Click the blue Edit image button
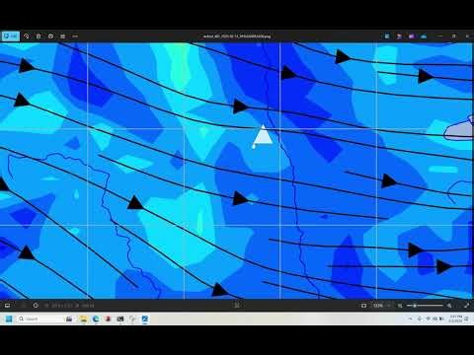The width and height of the screenshot is (474, 355). click(11, 36)
